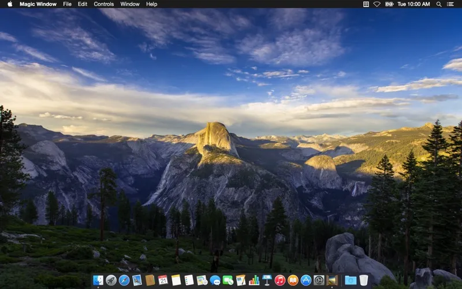The width and height of the screenshot is (462, 289).
Task: Open the Magic Window app menu
Action: [38, 4]
